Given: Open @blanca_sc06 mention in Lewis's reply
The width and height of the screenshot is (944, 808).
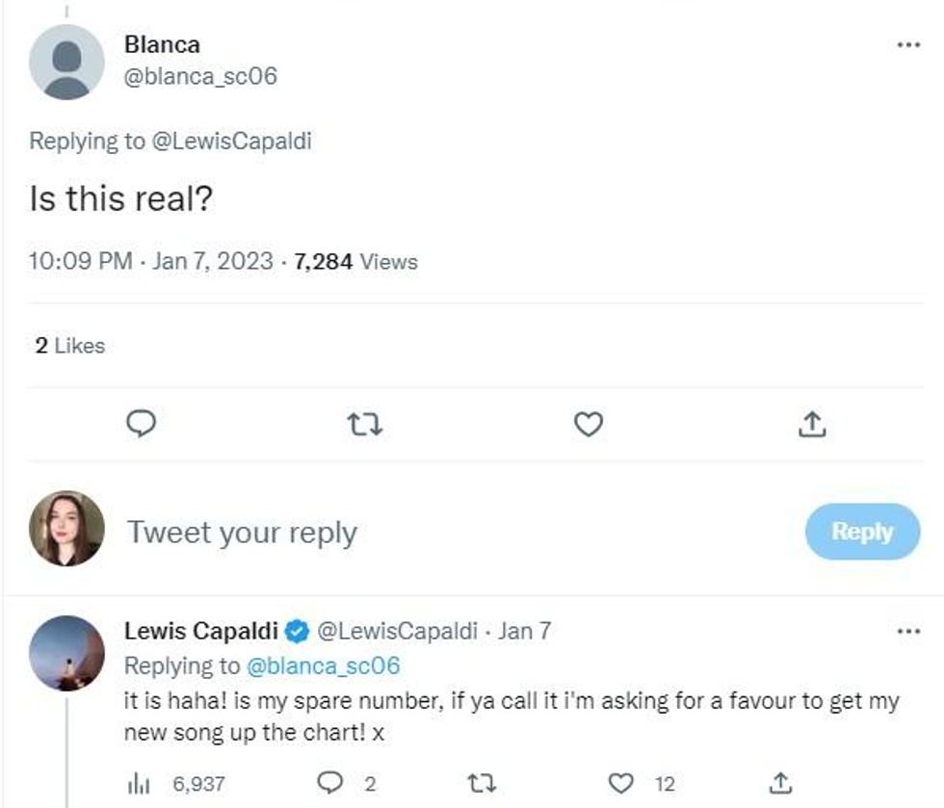Looking at the screenshot, I should point(324,665).
